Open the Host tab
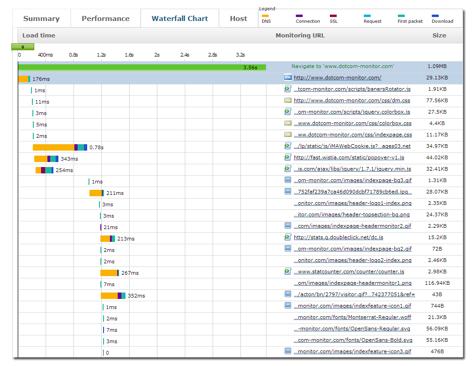475x366 pixels. [238, 18]
